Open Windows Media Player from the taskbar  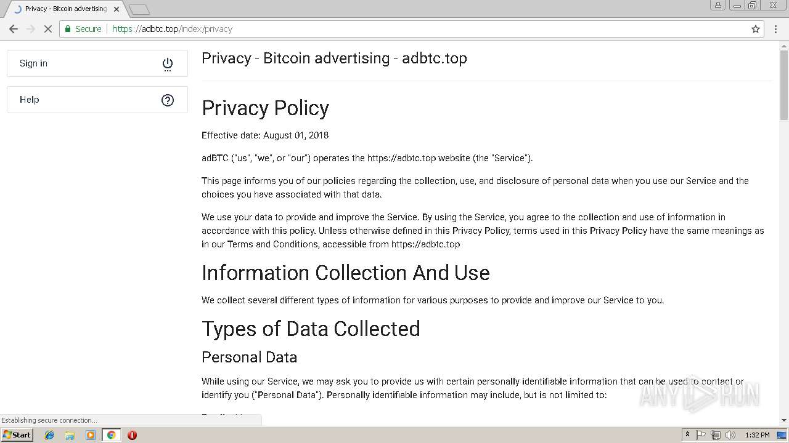point(91,435)
